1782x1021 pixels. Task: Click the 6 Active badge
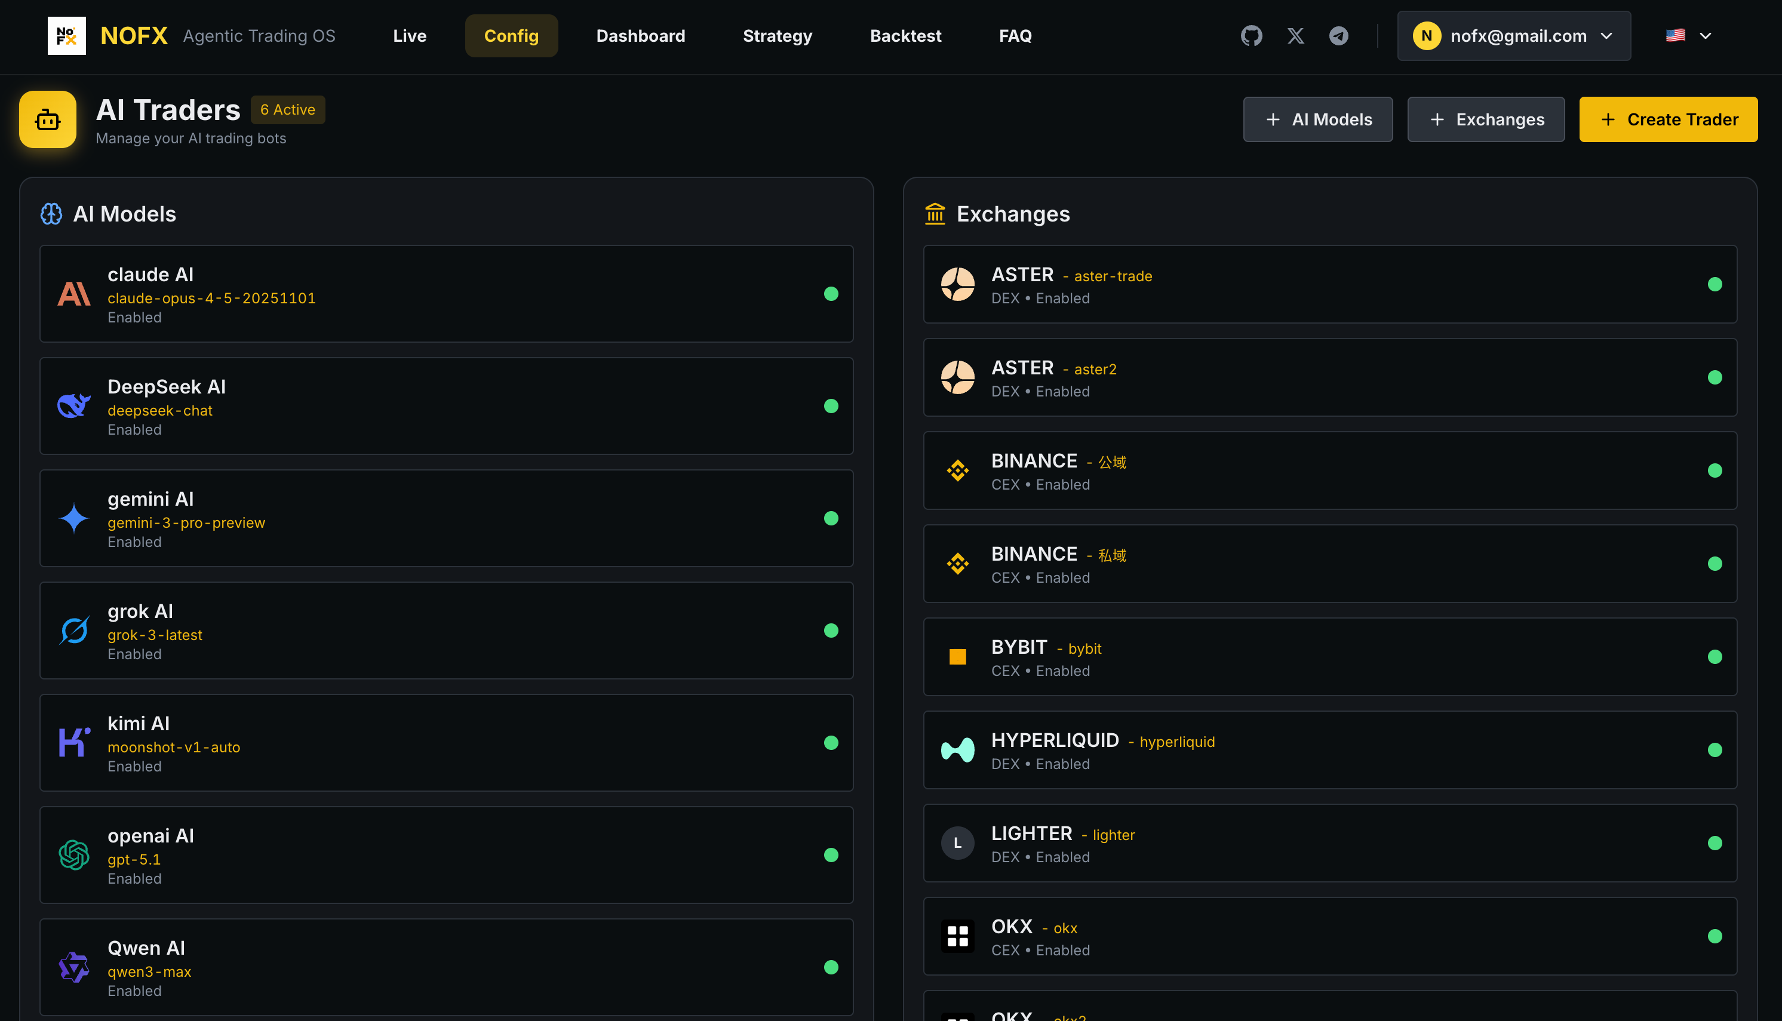pyautogui.click(x=287, y=109)
